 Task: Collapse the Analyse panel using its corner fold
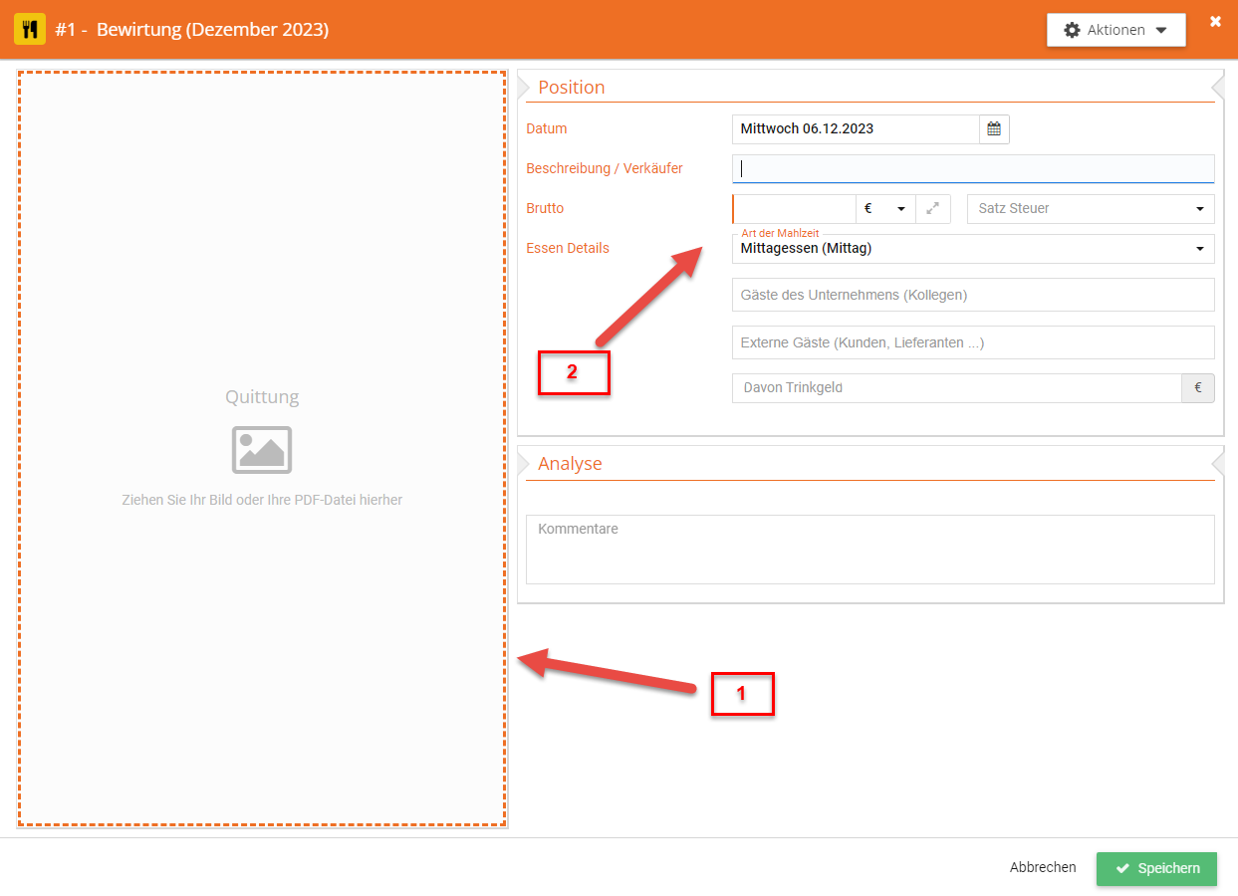pyautogui.click(x=1217, y=461)
